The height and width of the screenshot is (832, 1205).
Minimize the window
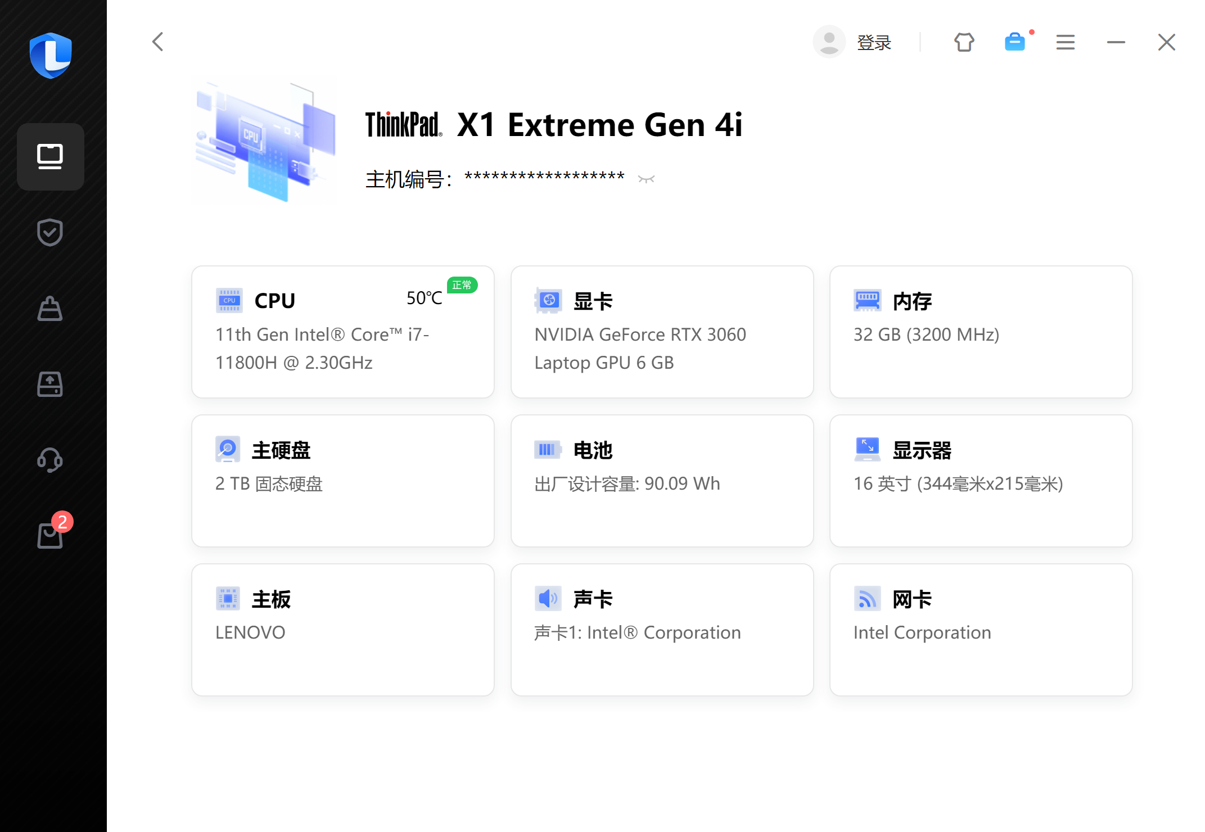1116,42
